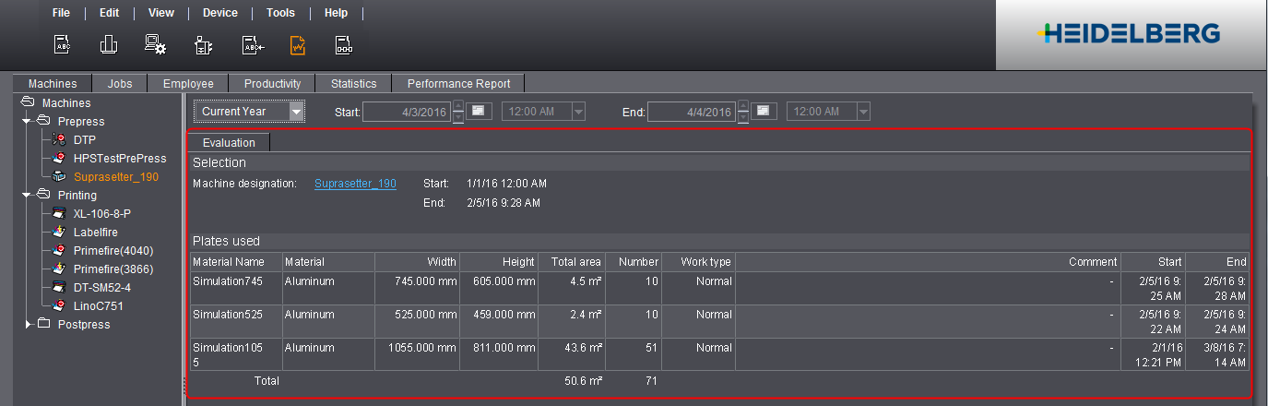This screenshot has height=406, width=1268.
Task: Select HPSTestPrePress in the tree
Action: point(120,159)
